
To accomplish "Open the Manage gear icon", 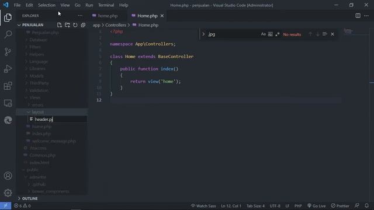I will (x=8, y=192).
